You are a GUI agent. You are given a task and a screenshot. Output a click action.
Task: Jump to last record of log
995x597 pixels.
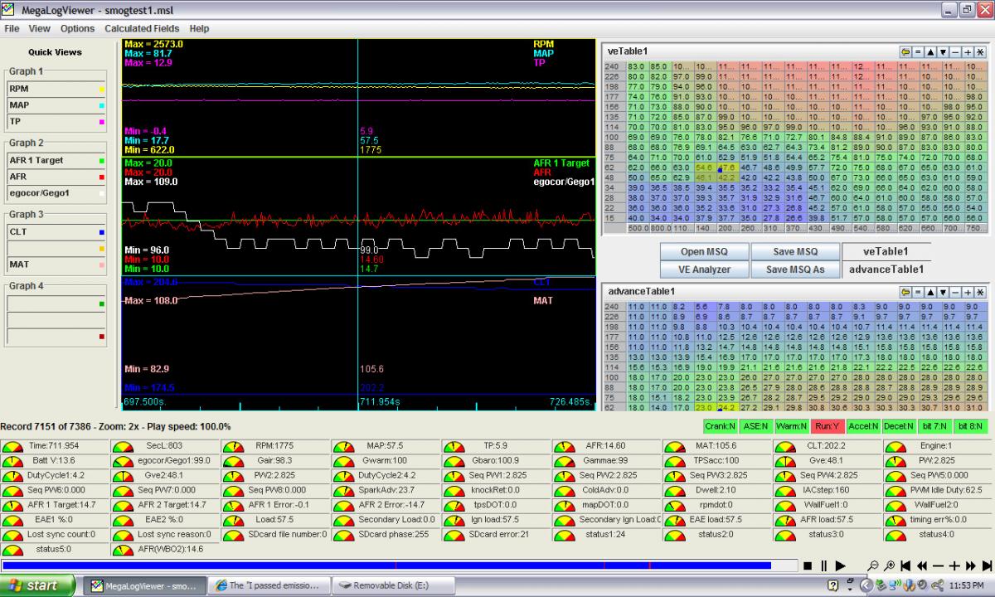tap(987, 565)
